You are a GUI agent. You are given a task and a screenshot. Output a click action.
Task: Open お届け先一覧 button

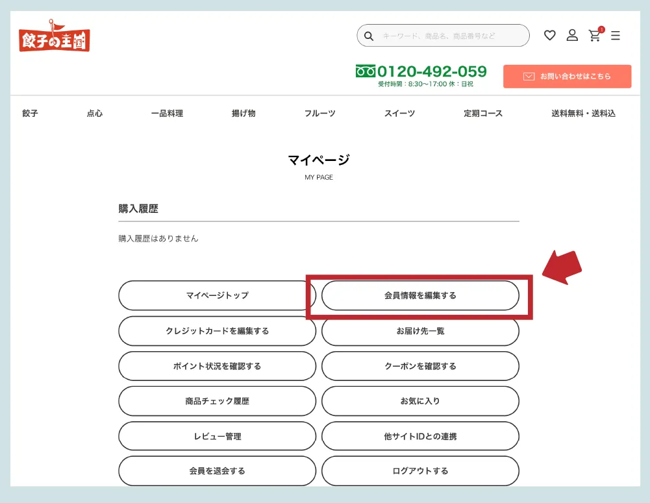tap(420, 331)
